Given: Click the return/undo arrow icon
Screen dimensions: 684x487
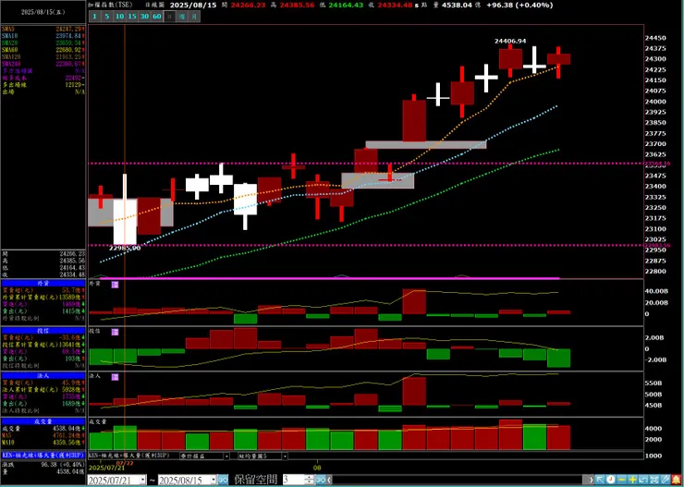Looking at the screenshot, I should tap(643, 480).
